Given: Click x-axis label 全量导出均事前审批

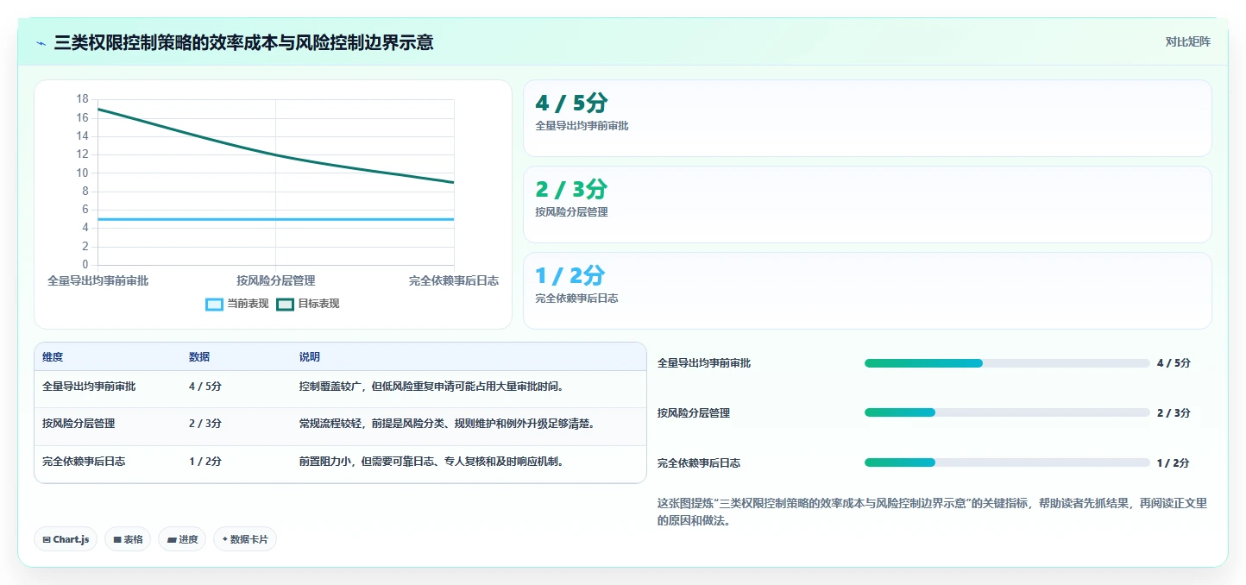Looking at the screenshot, I should click(x=98, y=281).
